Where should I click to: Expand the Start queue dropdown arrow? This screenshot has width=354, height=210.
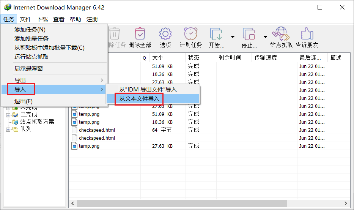(x=233, y=37)
